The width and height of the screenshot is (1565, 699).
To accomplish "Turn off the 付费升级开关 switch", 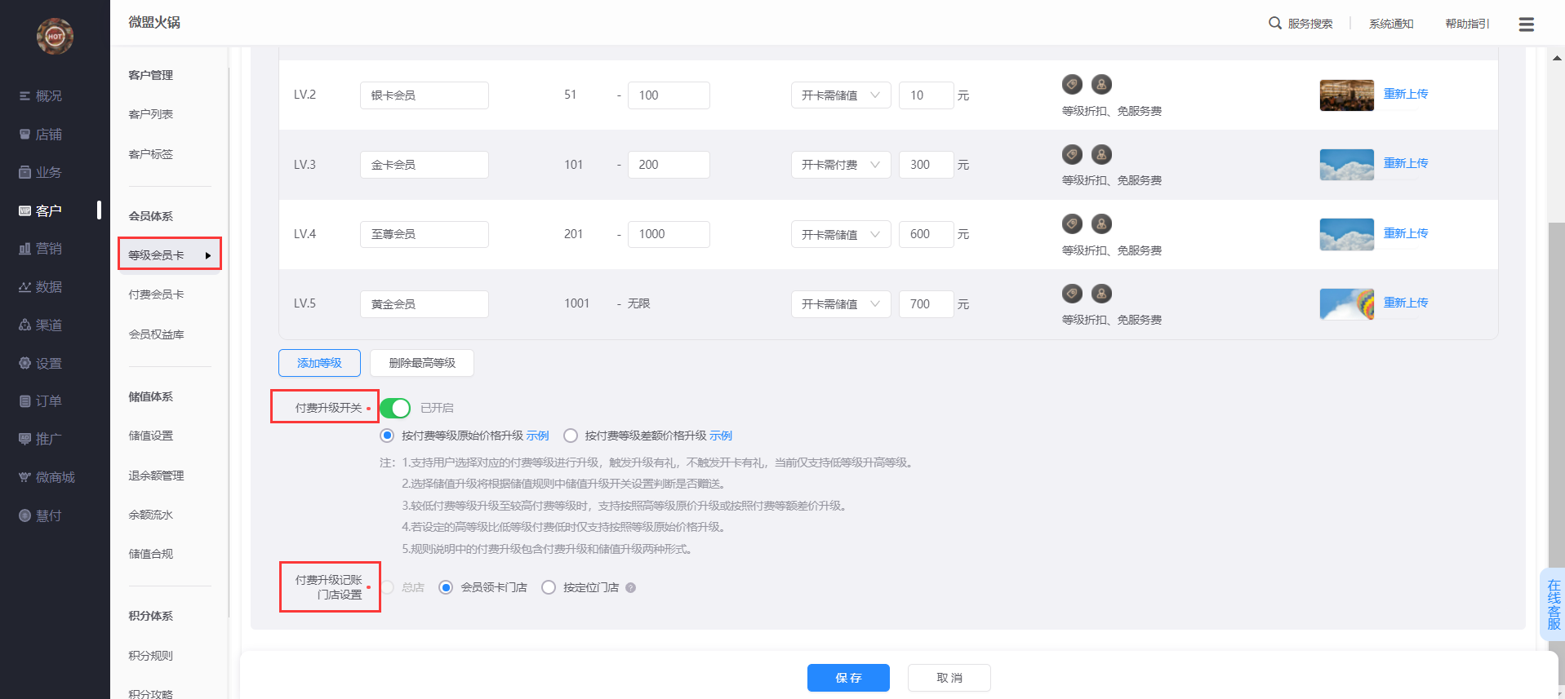I will [x=395, y=408].
